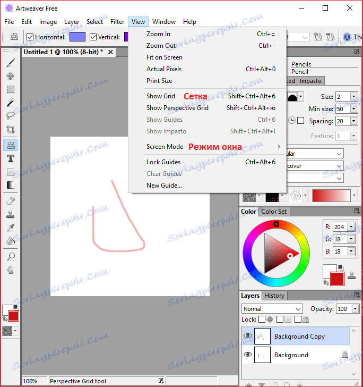Select the Text tool
Viewport: 363px width, 387px height.
pyautogui.click(x=11, y=158)
